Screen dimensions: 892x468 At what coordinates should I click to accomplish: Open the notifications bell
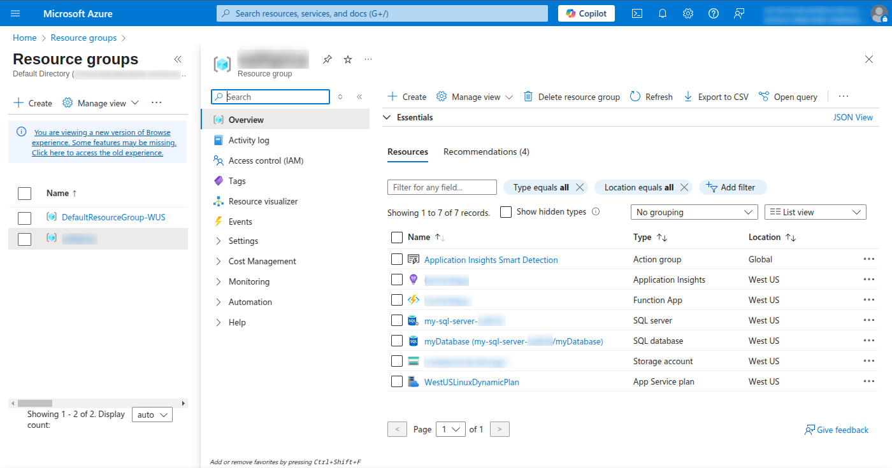(x=662, y=13)
